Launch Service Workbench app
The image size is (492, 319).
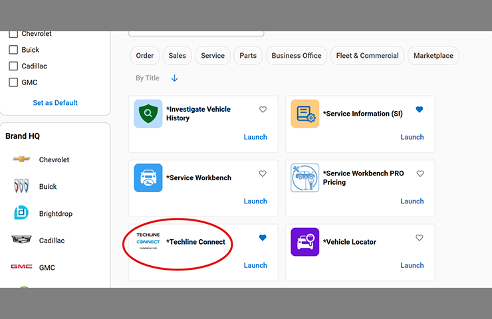point(255,201)
